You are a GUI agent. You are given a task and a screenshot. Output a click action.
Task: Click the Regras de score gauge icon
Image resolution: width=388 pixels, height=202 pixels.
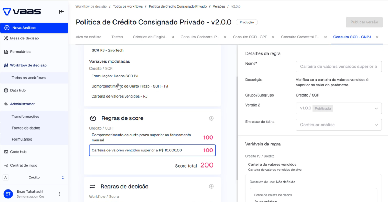click(93, 118)
